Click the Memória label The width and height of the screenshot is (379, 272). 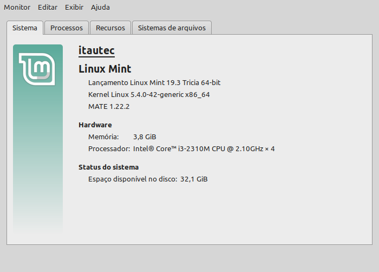pos(103,137)
